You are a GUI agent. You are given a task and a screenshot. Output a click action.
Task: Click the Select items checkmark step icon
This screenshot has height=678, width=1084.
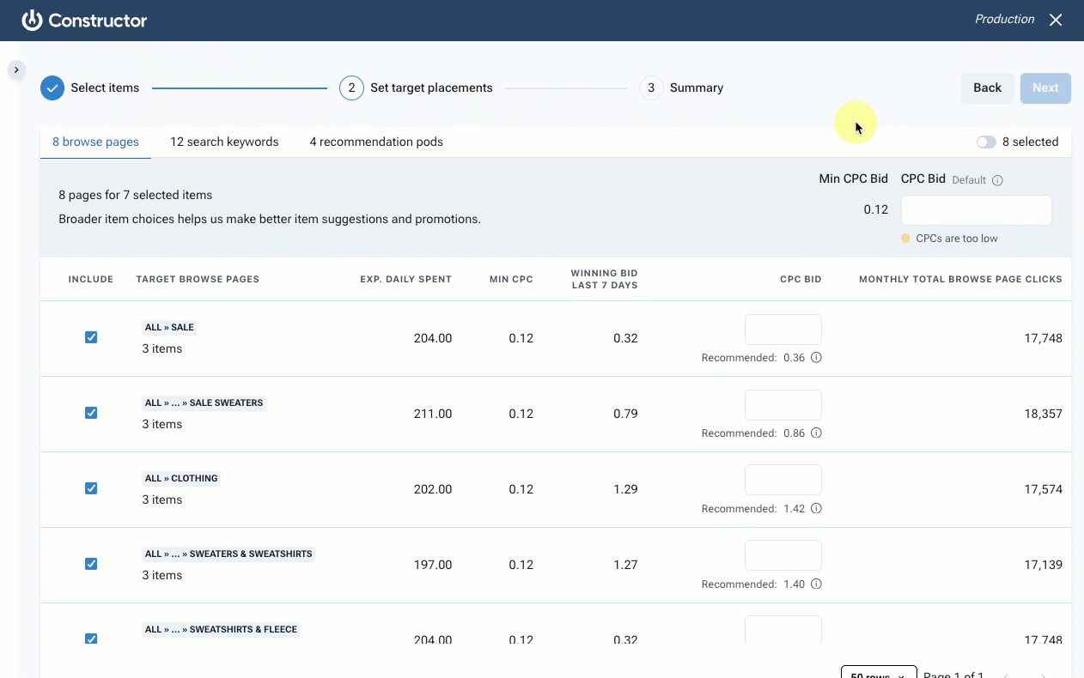tap(52, 88)
